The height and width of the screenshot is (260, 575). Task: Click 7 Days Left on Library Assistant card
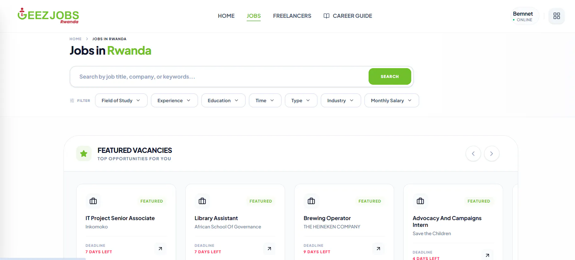coord(208,252)
